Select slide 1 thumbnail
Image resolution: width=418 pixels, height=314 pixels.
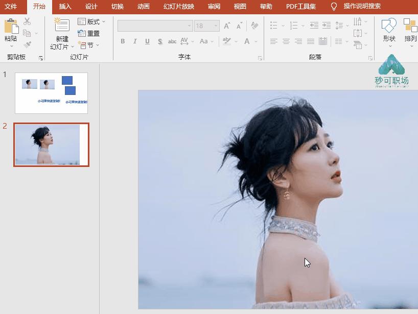click(51, 93)
